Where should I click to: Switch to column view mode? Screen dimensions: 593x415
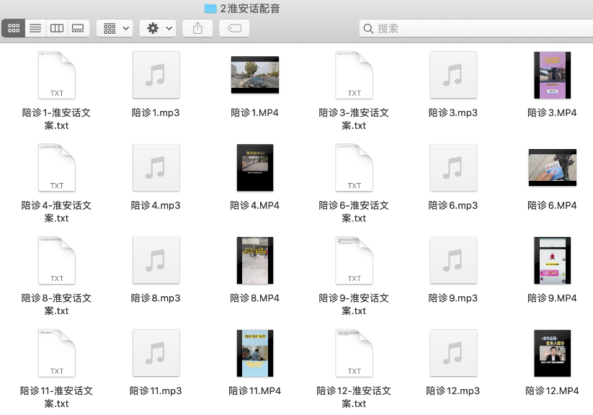(x=57, y=28)
